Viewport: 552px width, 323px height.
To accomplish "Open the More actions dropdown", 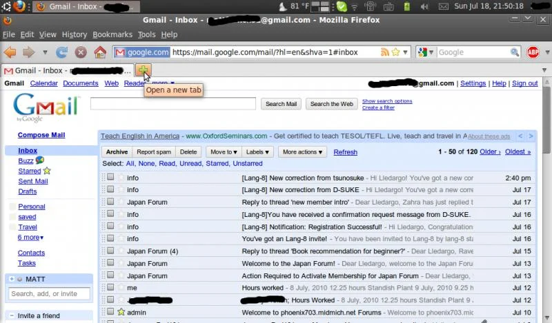I will (302, 152).
